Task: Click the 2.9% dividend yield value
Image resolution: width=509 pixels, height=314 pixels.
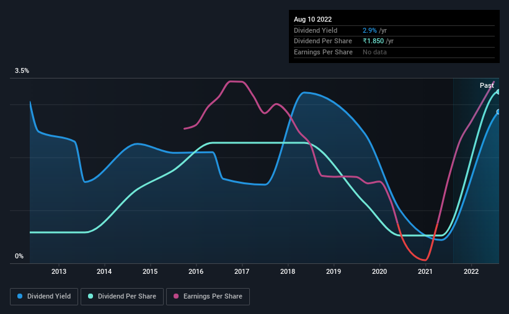Action: pyautogui.click(x=370, y=30)
